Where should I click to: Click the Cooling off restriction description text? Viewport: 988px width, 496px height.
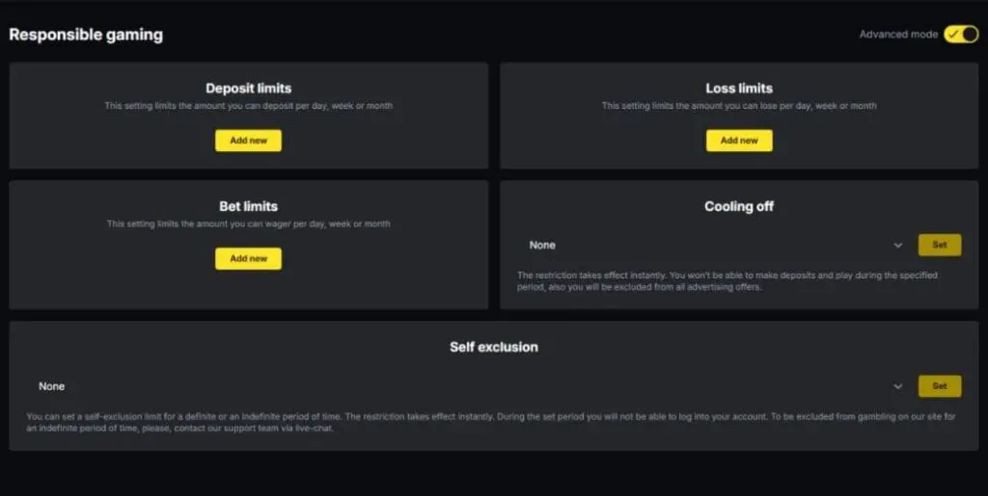[728, 281]
